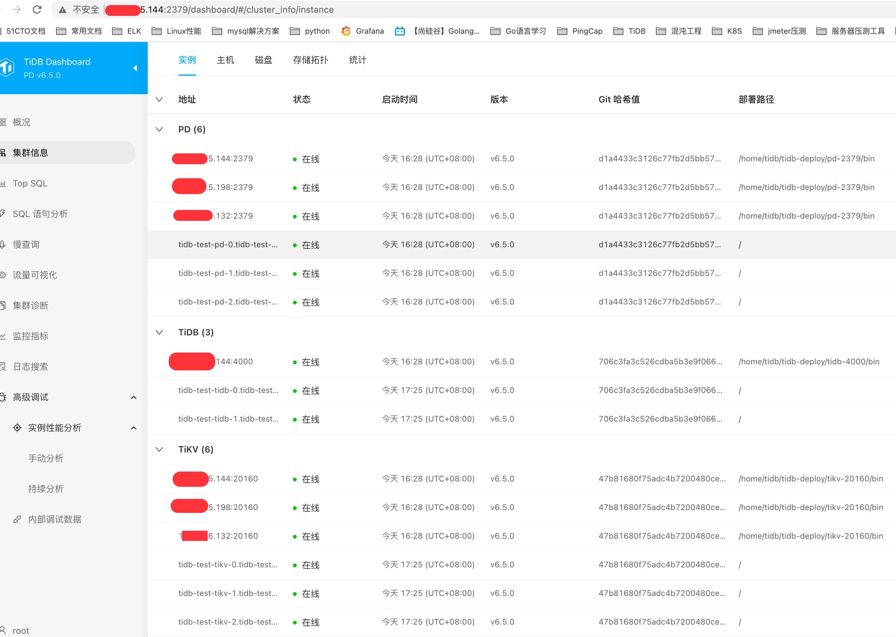This screenshot has width=896, height=637.
Task: Click the not-secure warning icon in address bar
Action: (63, 9)
